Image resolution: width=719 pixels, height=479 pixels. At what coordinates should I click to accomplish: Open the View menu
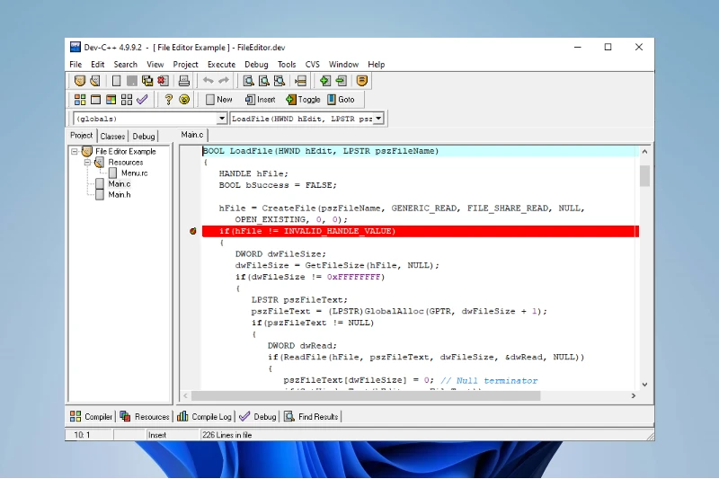[x=155, y=65]
